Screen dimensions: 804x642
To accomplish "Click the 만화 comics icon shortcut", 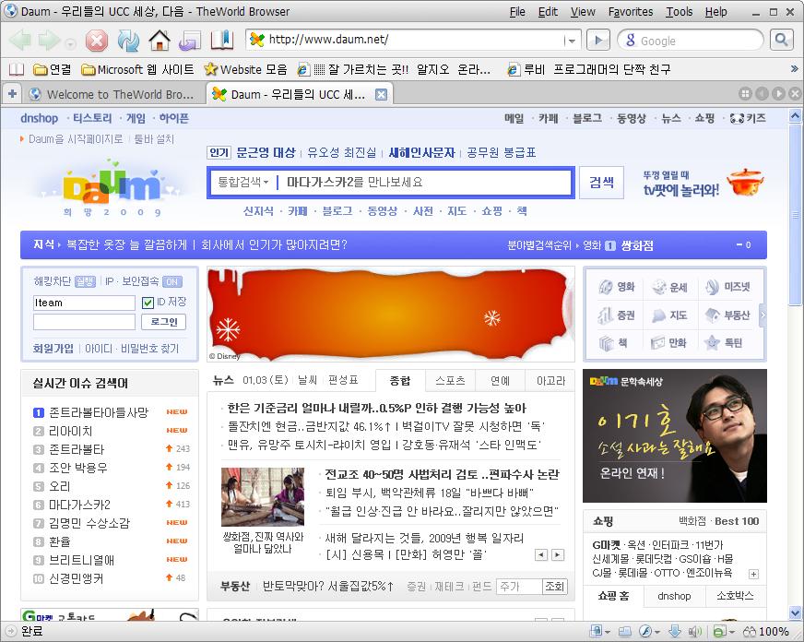I will 668,342.
